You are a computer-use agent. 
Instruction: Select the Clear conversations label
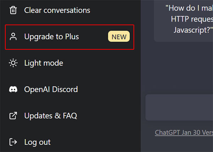click(x=57, y=10)
